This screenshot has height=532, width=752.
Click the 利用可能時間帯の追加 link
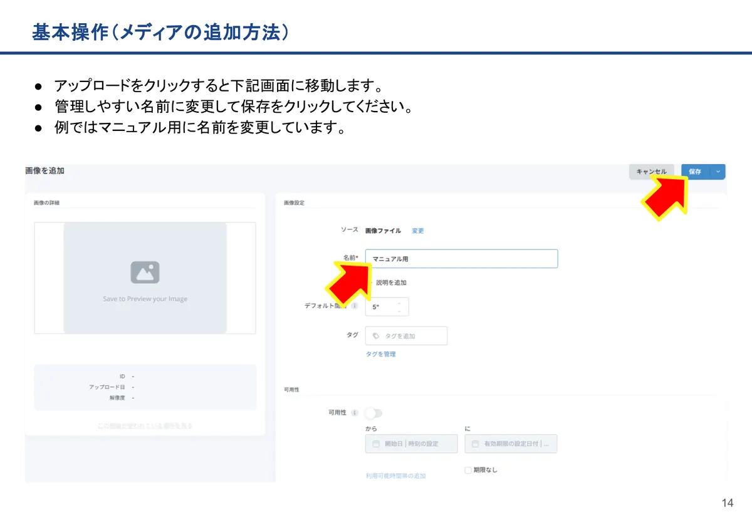[x=396, y=476]
